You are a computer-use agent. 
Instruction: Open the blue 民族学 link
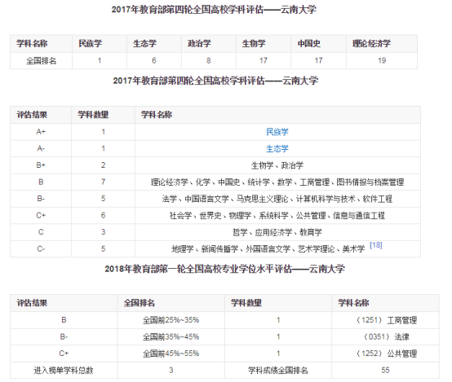click(x=277, y=132)
